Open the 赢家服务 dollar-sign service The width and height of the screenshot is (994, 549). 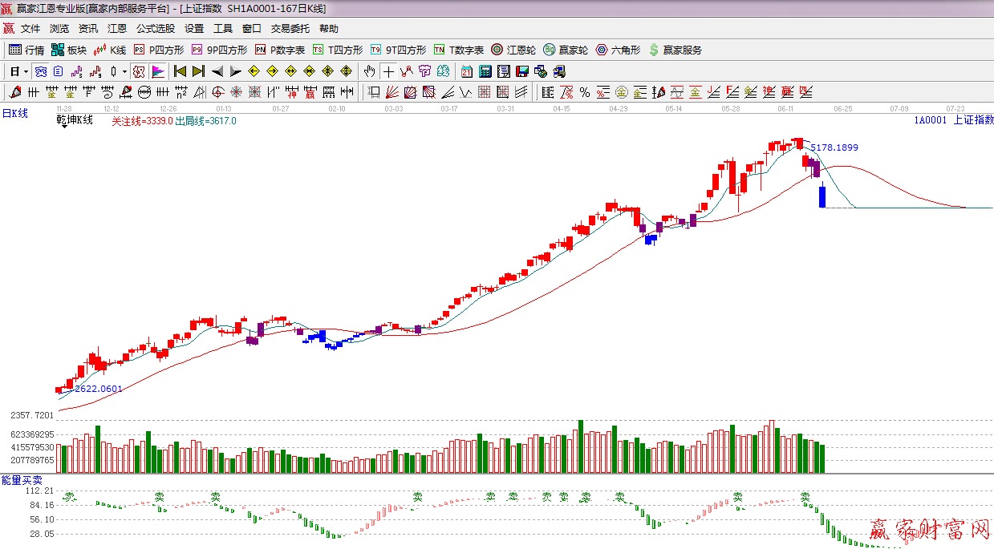pyautogui.click(x=675, y=50)
